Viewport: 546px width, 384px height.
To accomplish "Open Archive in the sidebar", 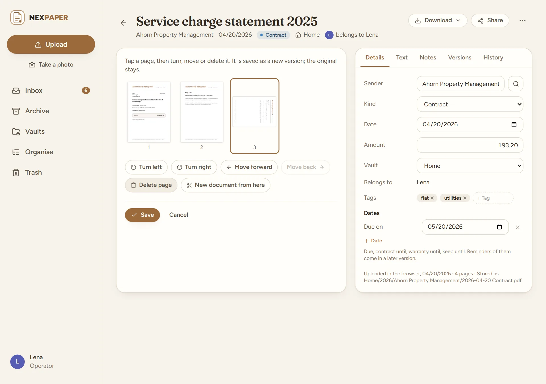I will click(x=51, y=111).
